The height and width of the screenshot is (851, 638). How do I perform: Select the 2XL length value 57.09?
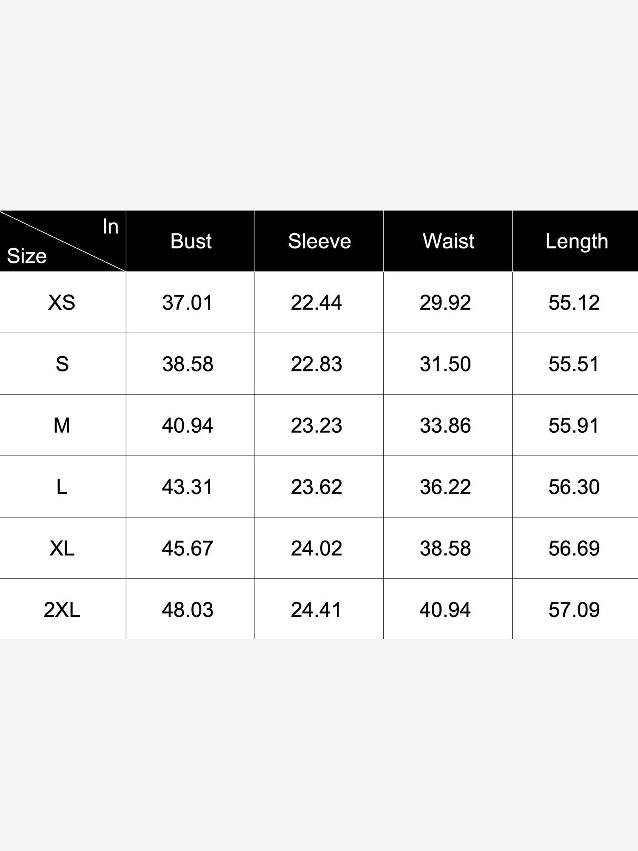click(x=574, y=610)
